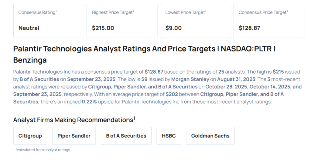Click the Goldman Sachs firm button
The image size is (311, 160).
210,136
